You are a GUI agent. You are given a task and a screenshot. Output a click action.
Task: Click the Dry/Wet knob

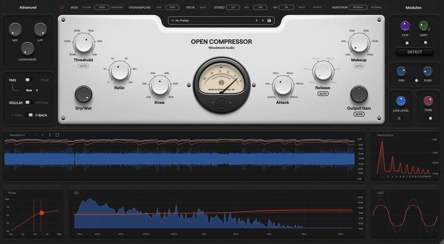tap(83, 94)
